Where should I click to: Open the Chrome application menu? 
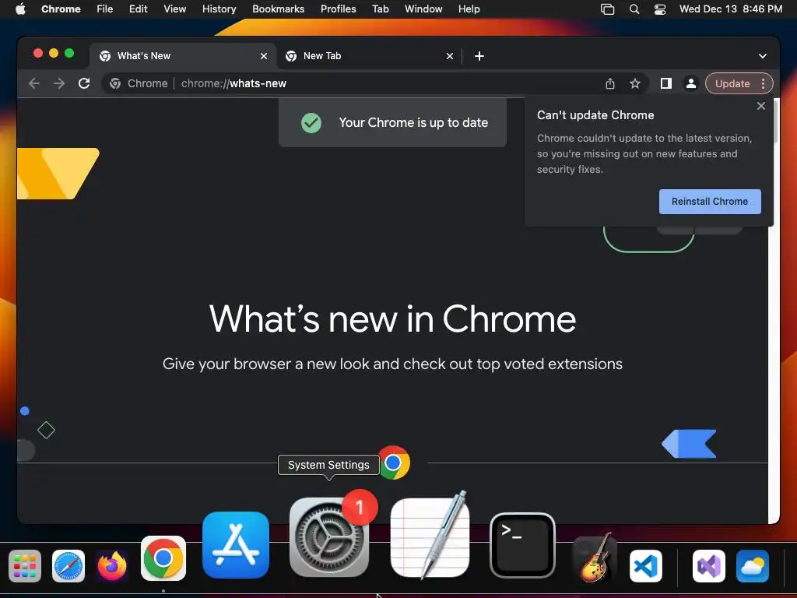[x=61, y=9]
